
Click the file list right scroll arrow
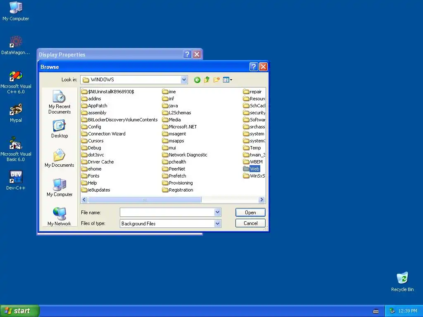tap(261, 199)
